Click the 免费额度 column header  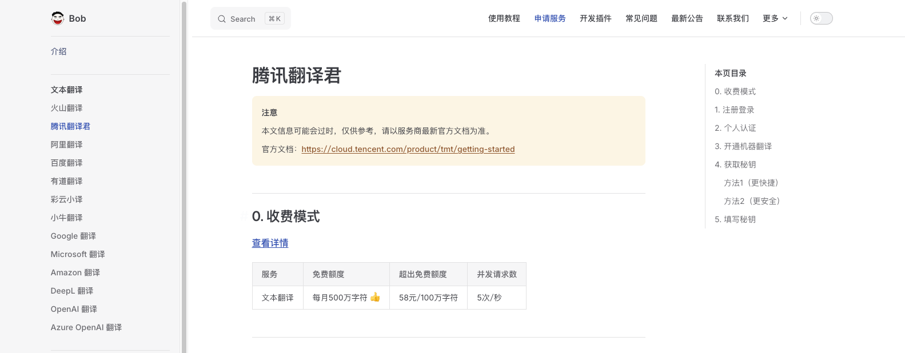point(346,274)
